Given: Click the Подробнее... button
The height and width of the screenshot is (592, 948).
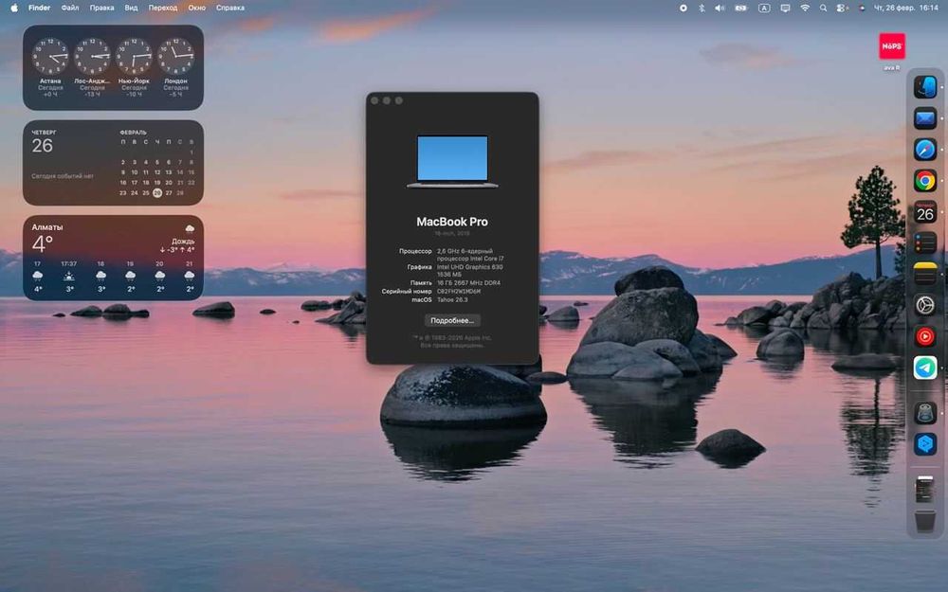Looking at the screenshot, I should 452,320.
